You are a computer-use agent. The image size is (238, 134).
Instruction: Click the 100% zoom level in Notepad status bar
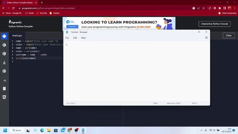pyautogui.click(x=155, y=103)
